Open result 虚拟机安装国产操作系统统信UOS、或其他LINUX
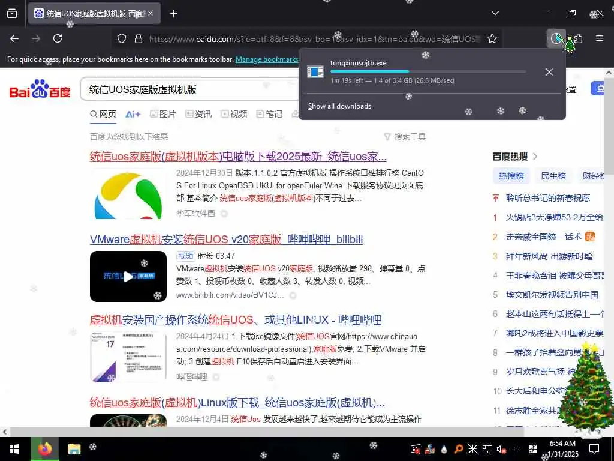Screen dimensions: 614x461 (x=235, y=319)
